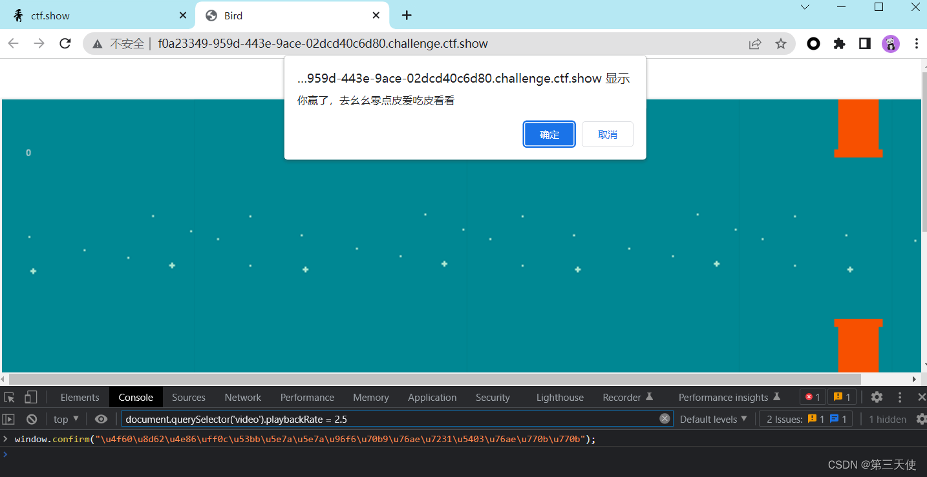Click the browser back arrow
Image resolution: width=927 pixels, height=477 pixels.
click(x=14, y=43)
